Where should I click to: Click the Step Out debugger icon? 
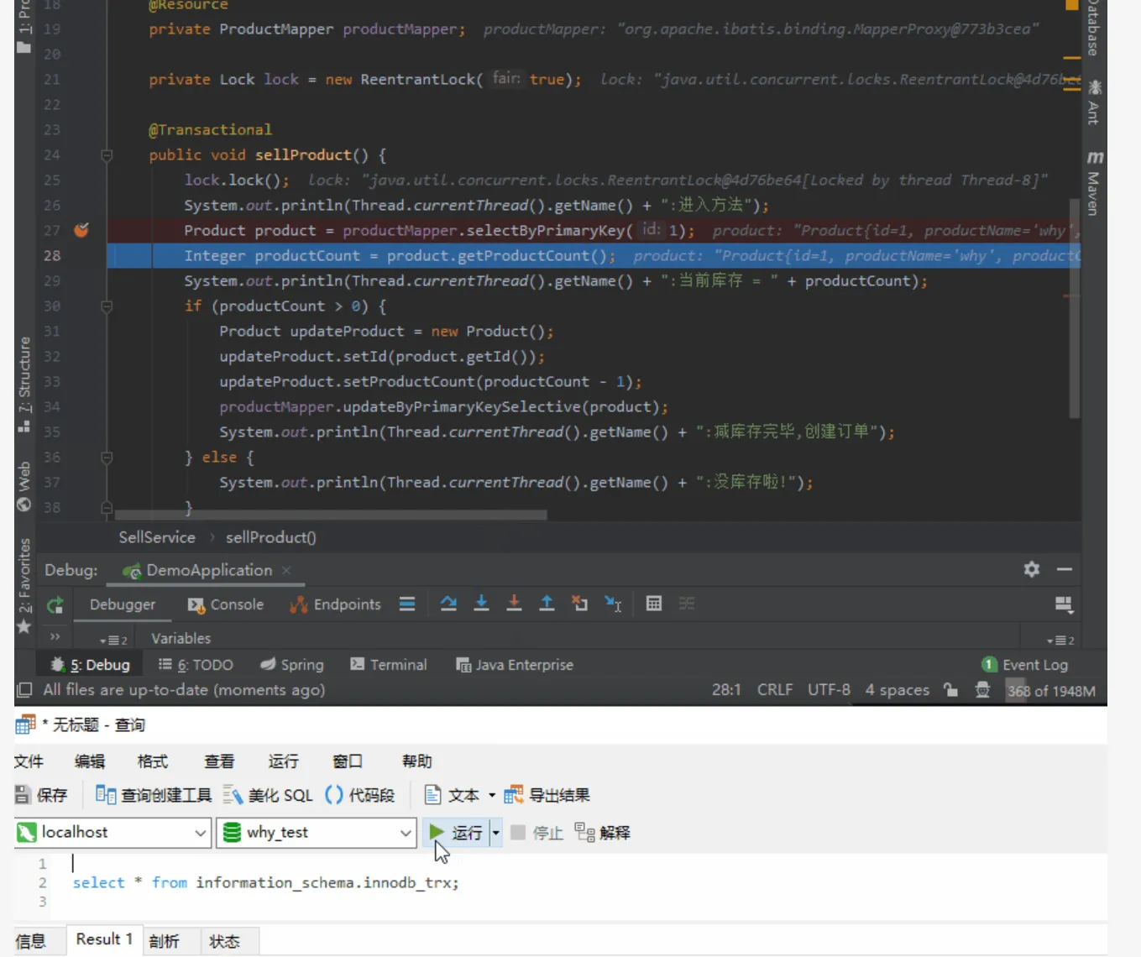tap(547, 604)
